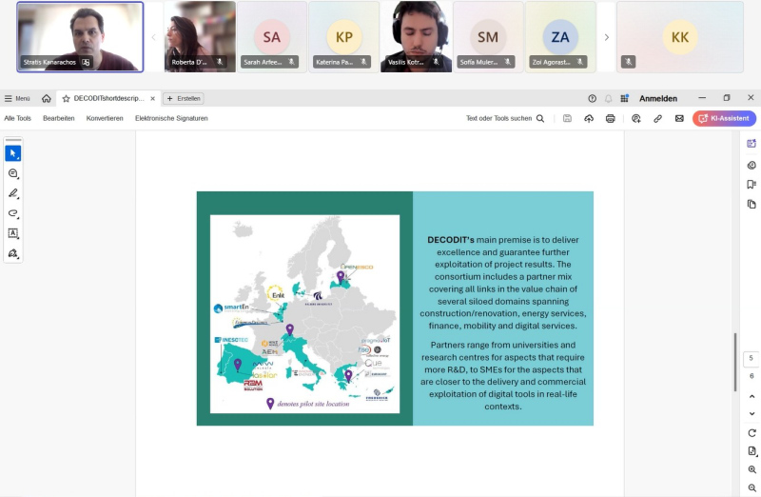Open the right sidebar swirl icon panel
This screenshot has height=497, width=761.
coord(751,165)
